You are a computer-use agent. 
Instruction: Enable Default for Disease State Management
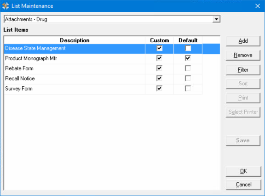188,48
